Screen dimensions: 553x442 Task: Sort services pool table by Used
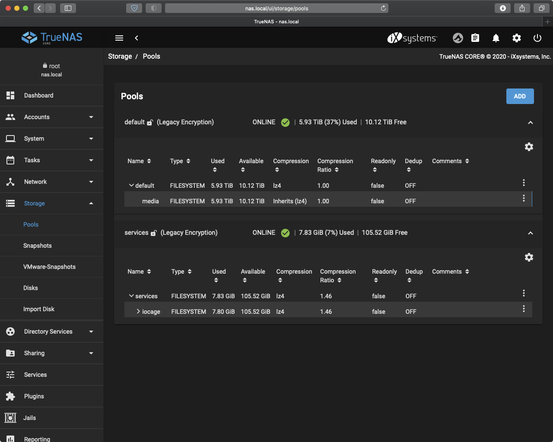[219, 275]
